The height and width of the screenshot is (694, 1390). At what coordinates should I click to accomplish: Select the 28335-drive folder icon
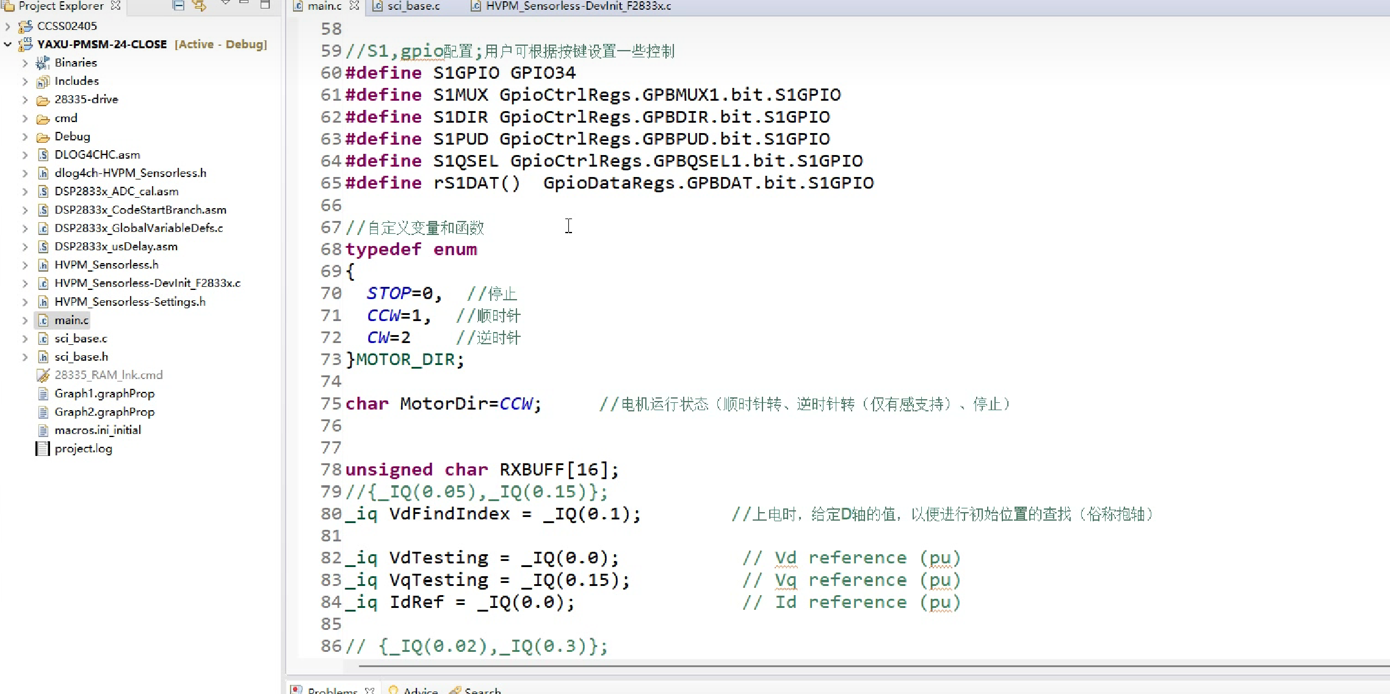click(43, 100)
